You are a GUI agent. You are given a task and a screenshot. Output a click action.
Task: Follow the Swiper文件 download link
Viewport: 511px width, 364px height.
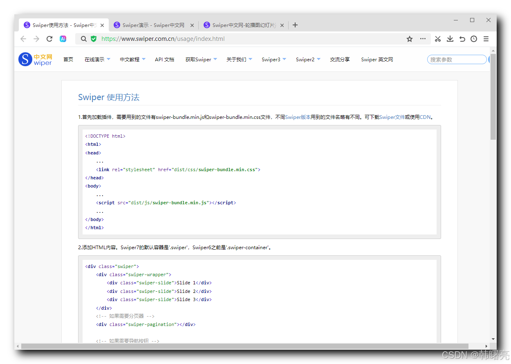(x=392, y=117)
